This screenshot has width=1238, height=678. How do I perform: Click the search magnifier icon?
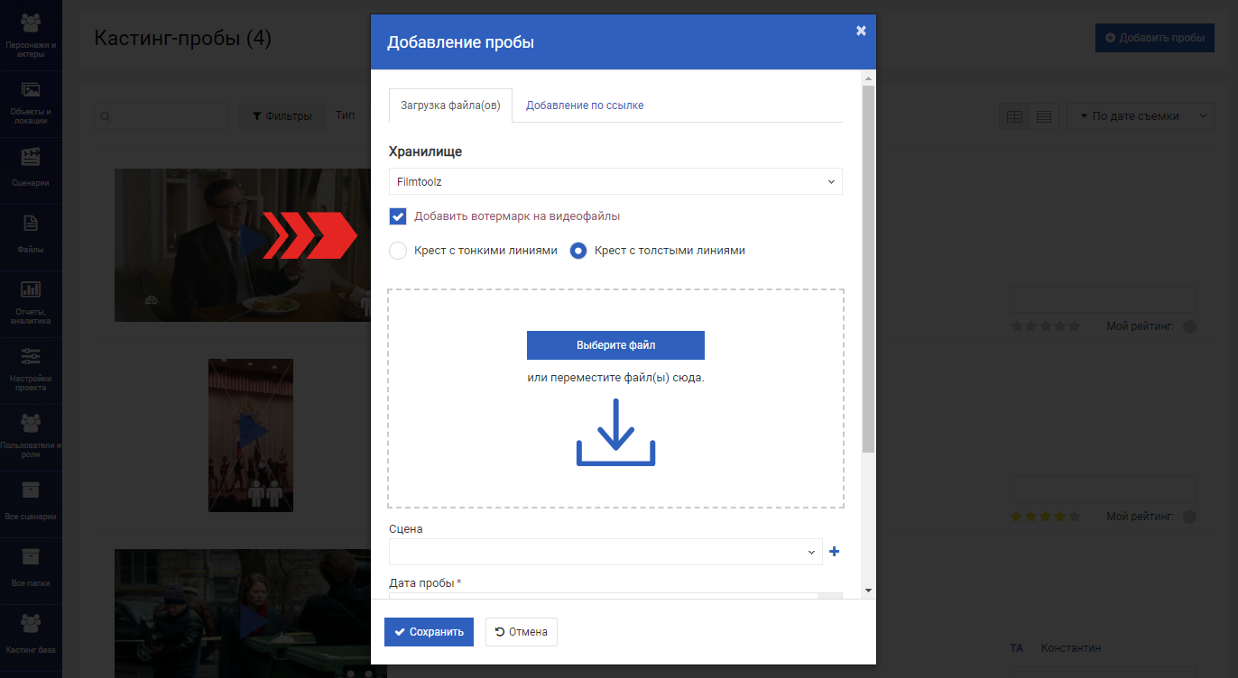pyautogui.click(x=106, y=116)
